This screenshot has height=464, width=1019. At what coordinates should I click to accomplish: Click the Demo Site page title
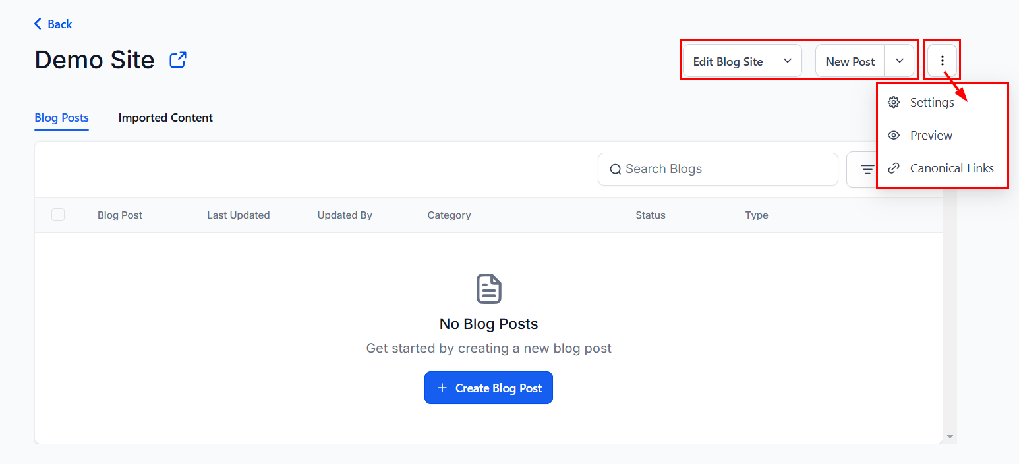tap(94, 60)
